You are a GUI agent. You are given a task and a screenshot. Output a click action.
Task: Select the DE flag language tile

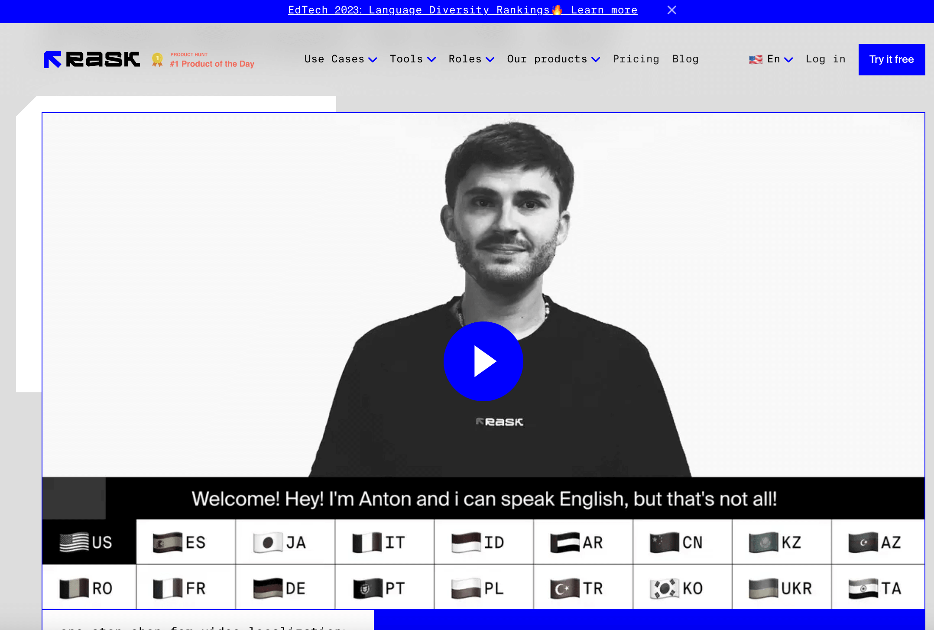click(x=285, y=588)
